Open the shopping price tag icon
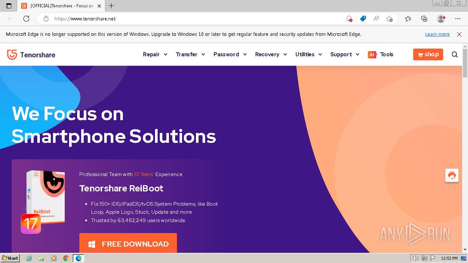The image size is (468, 263). point(363,19)
